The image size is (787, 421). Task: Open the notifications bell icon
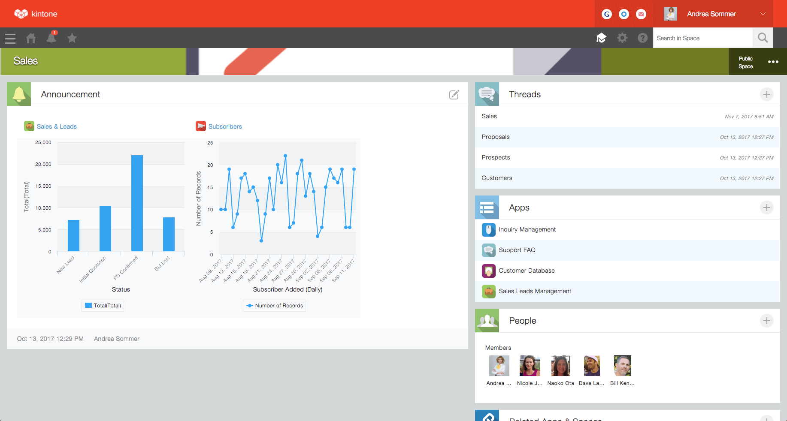pos(51,38)
